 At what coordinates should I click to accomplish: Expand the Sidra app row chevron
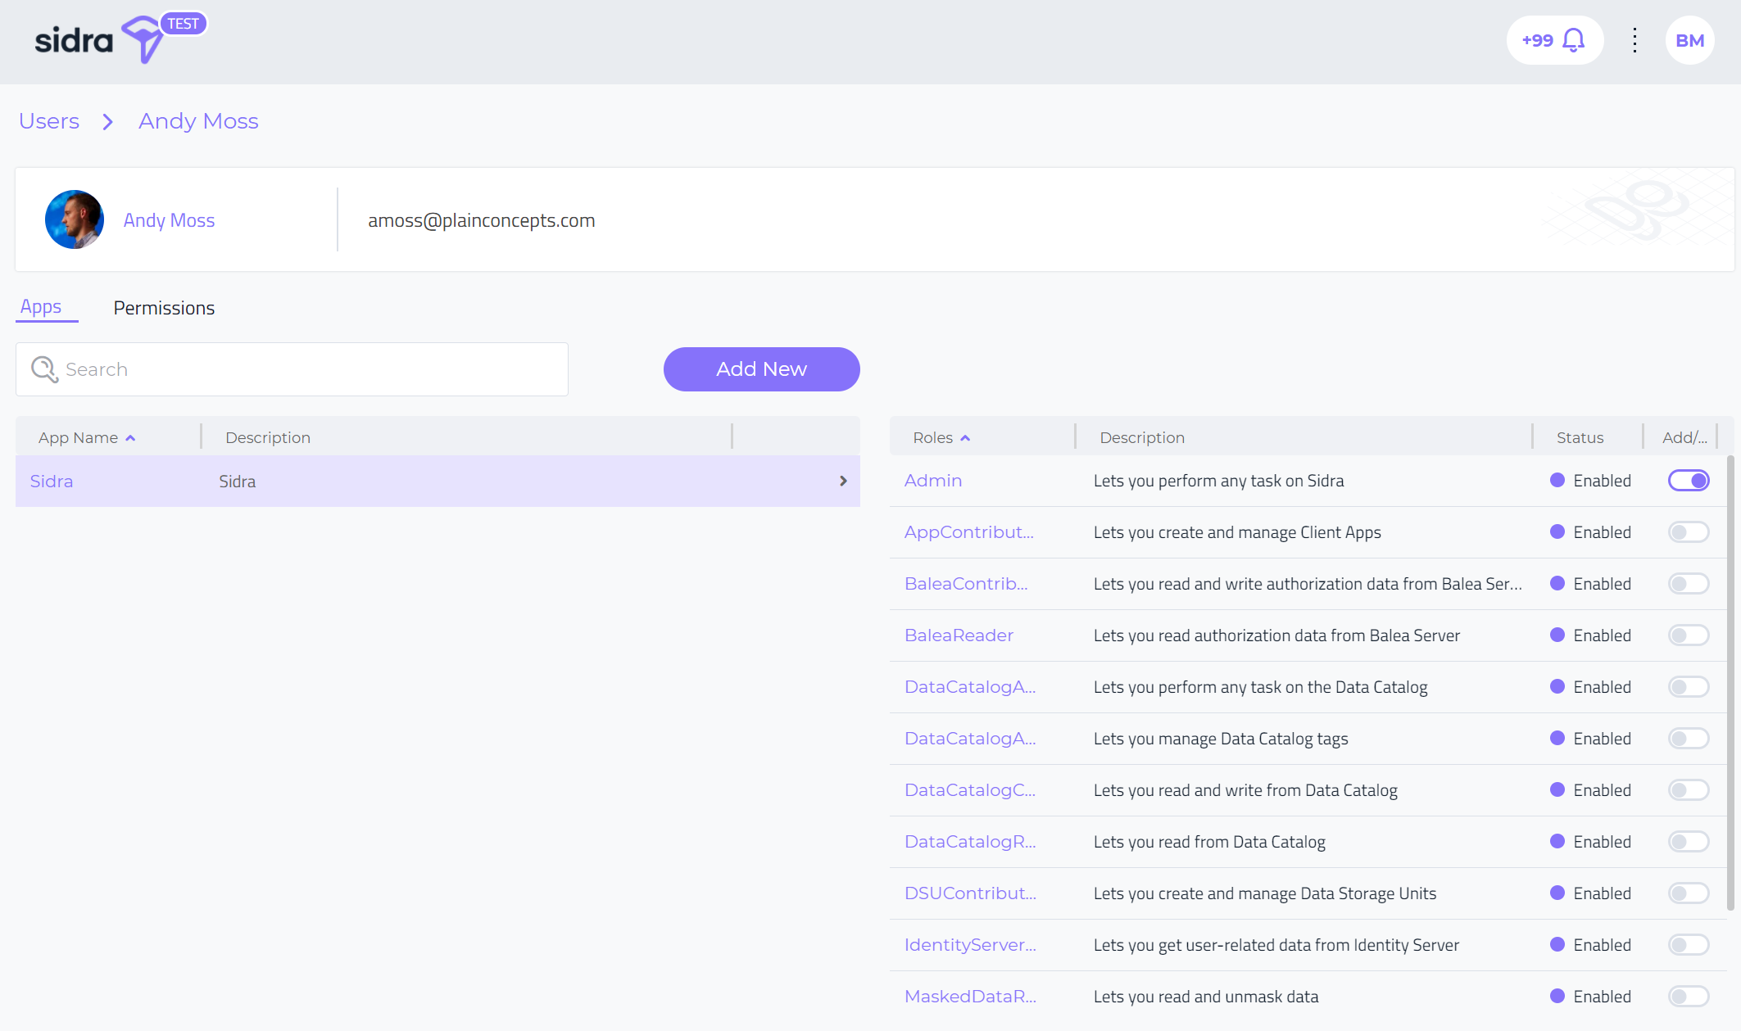(x=843, y=482)
